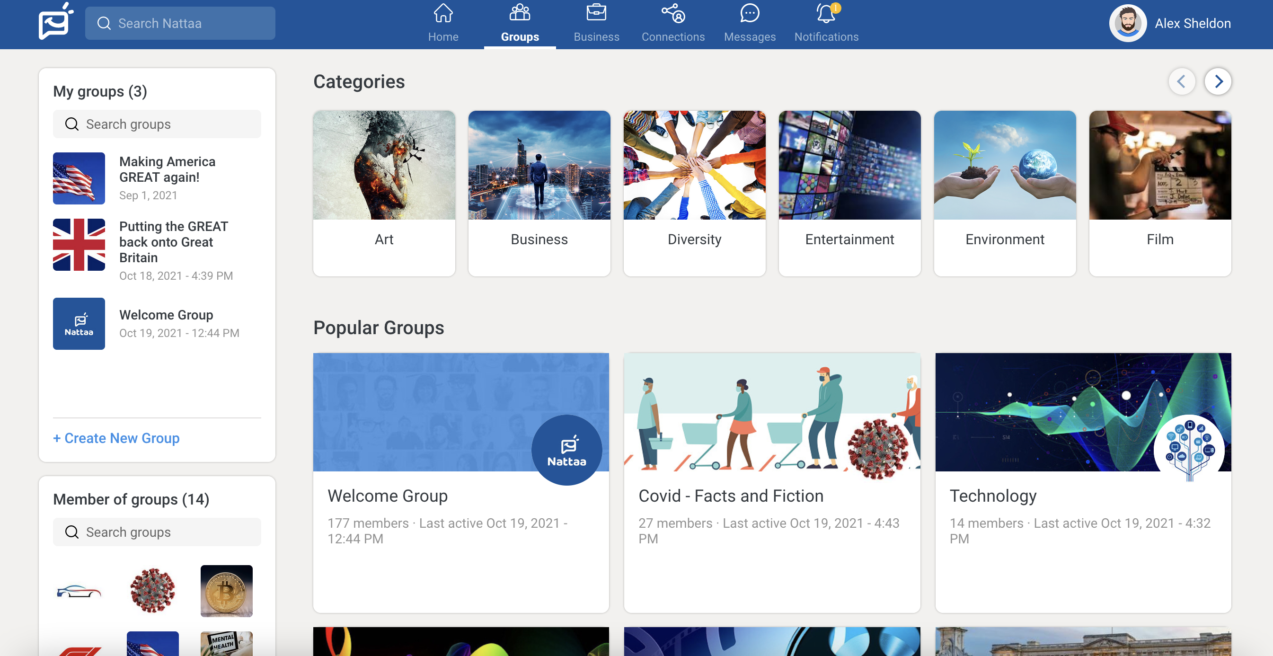Open the Bitcoin group in Member of groups
The image size is (1273, 656).
click(x=226, y=591)
